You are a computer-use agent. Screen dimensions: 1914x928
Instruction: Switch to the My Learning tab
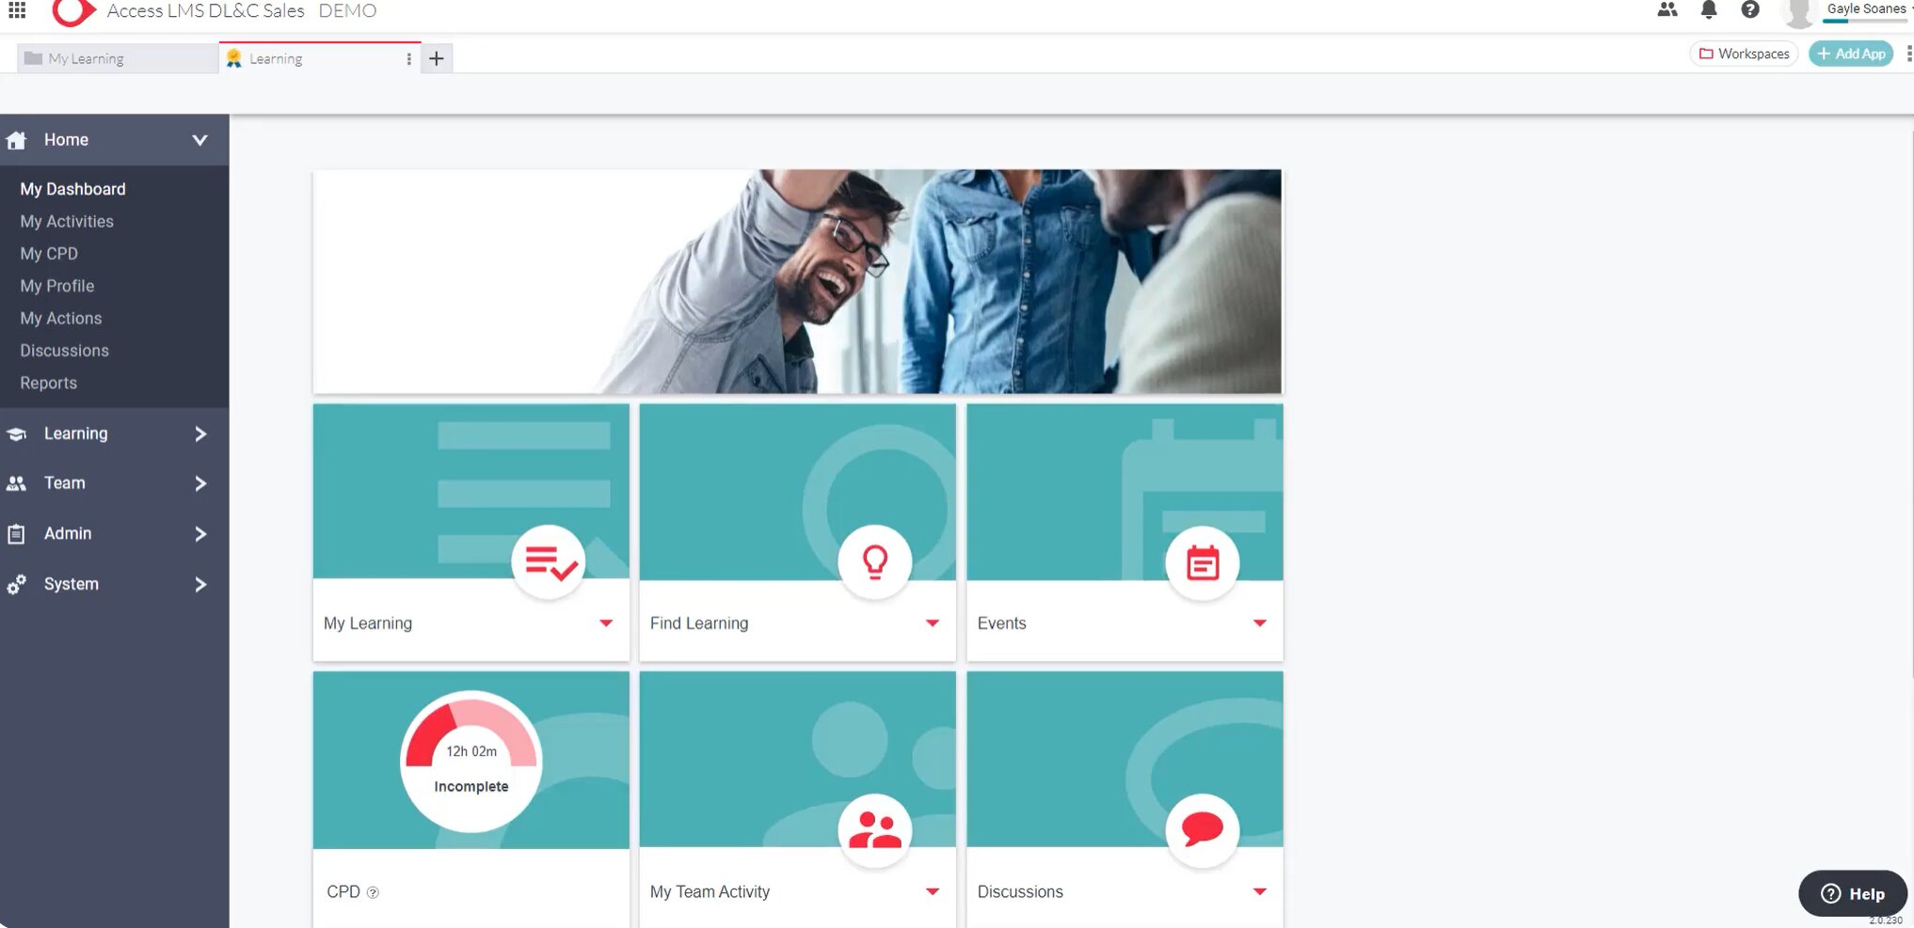pos(85,58)
